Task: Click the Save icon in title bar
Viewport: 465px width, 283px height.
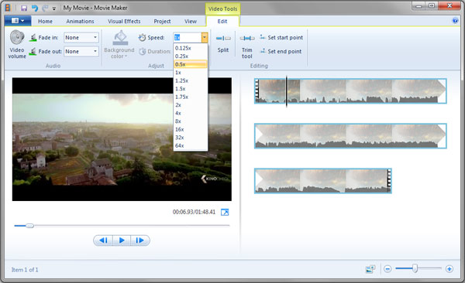Action: point(24,8)
